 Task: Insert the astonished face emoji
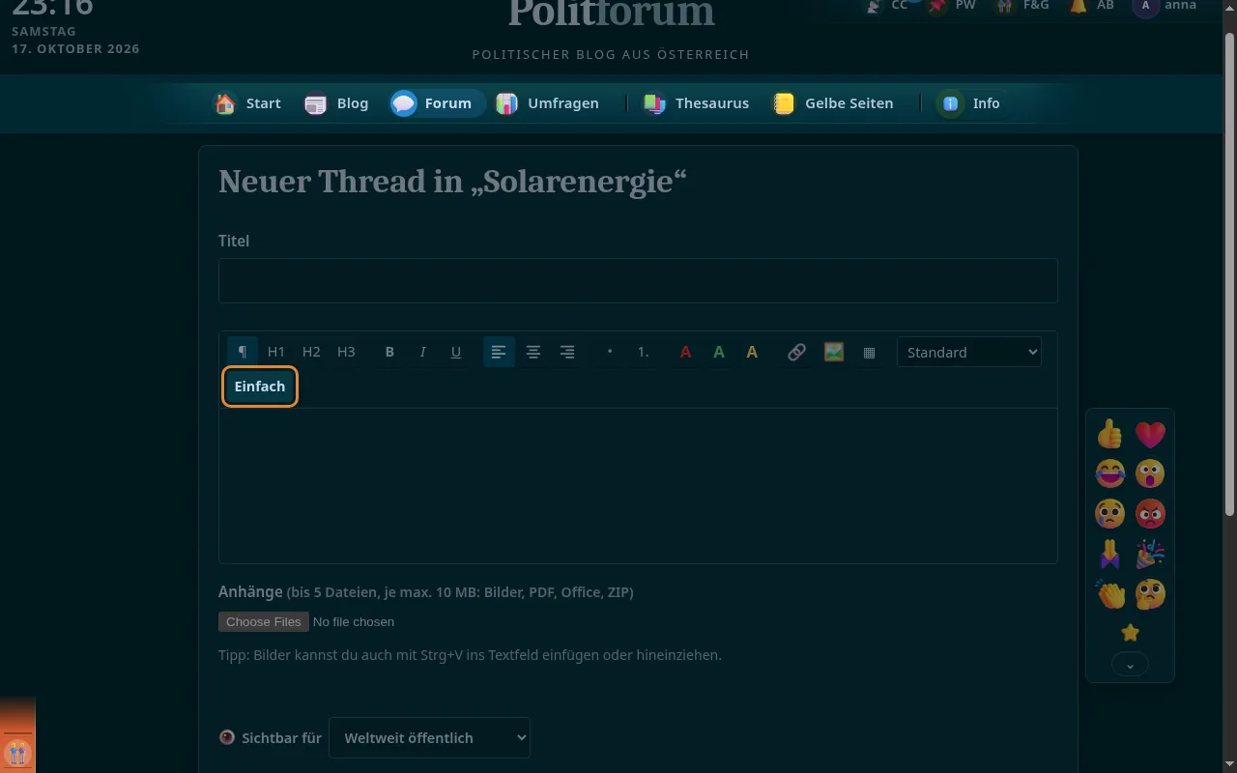[1150, 474]
